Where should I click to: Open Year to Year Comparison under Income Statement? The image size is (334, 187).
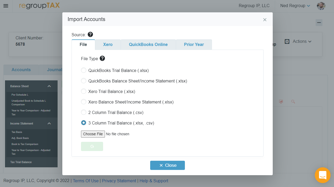tap(31, 152)
